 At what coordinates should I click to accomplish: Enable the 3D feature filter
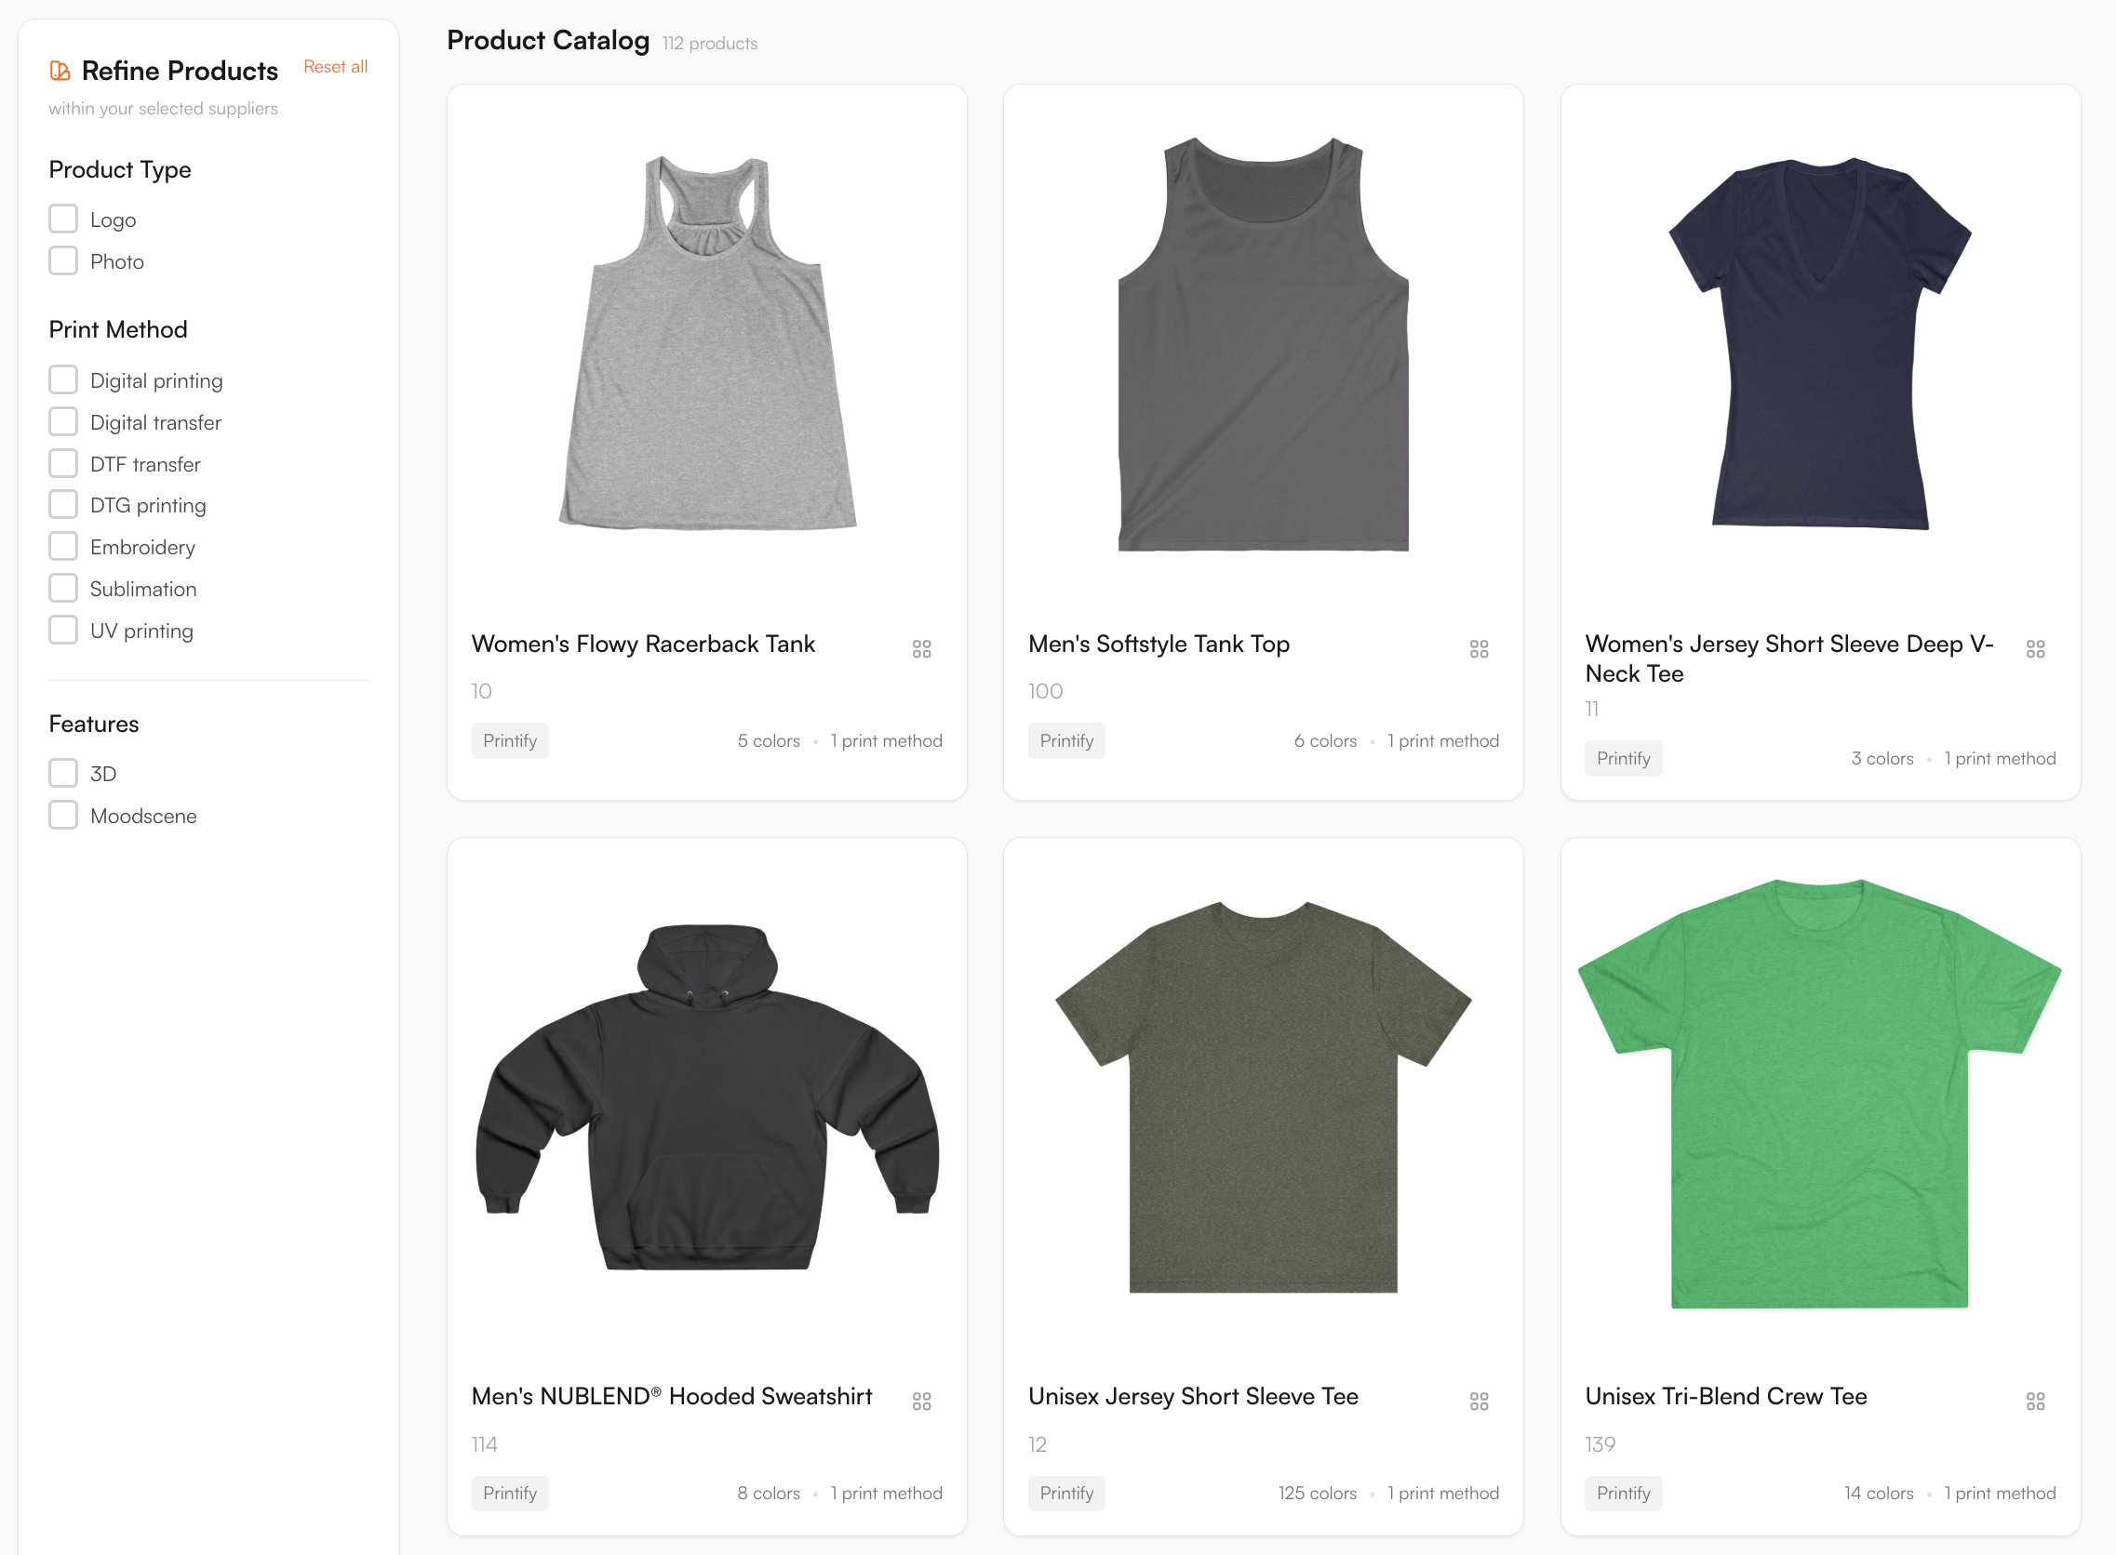click(x=63, y=773)
